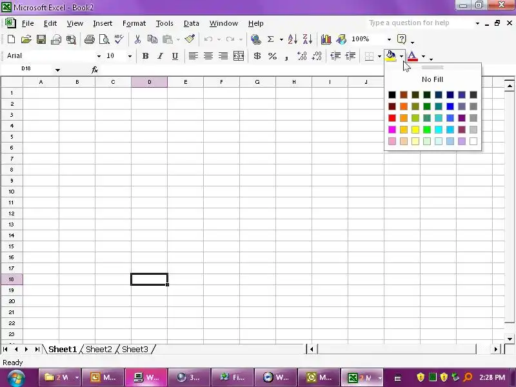Click Decrease Decimal
Screen dimensions: 516x387
point(317,56)
